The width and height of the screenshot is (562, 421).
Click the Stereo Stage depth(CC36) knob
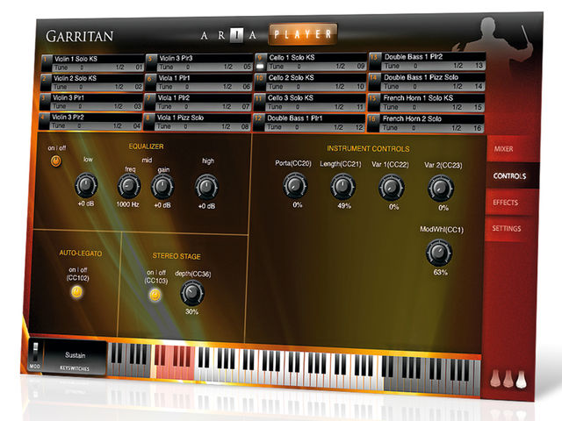click(x=192, y=293)
